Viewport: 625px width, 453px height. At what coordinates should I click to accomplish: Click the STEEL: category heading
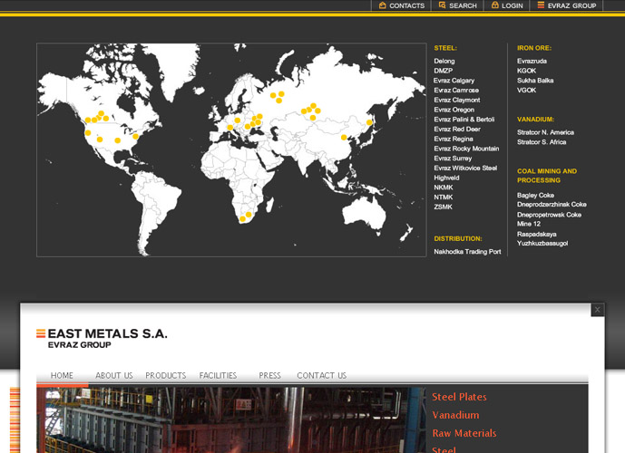[x=445, y=48]
